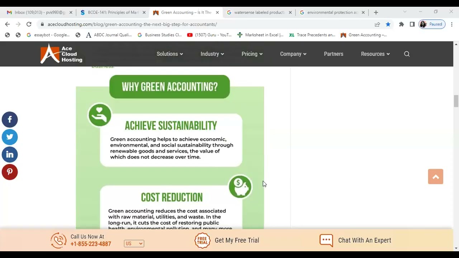
Task: Share page on LinkedIn icon
Action: 10,154
